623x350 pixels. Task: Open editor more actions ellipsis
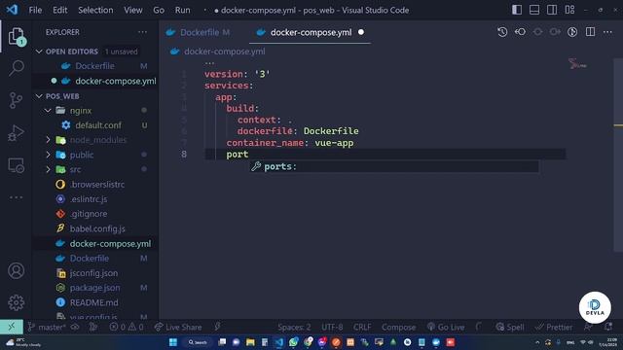(x=607, y=32)
